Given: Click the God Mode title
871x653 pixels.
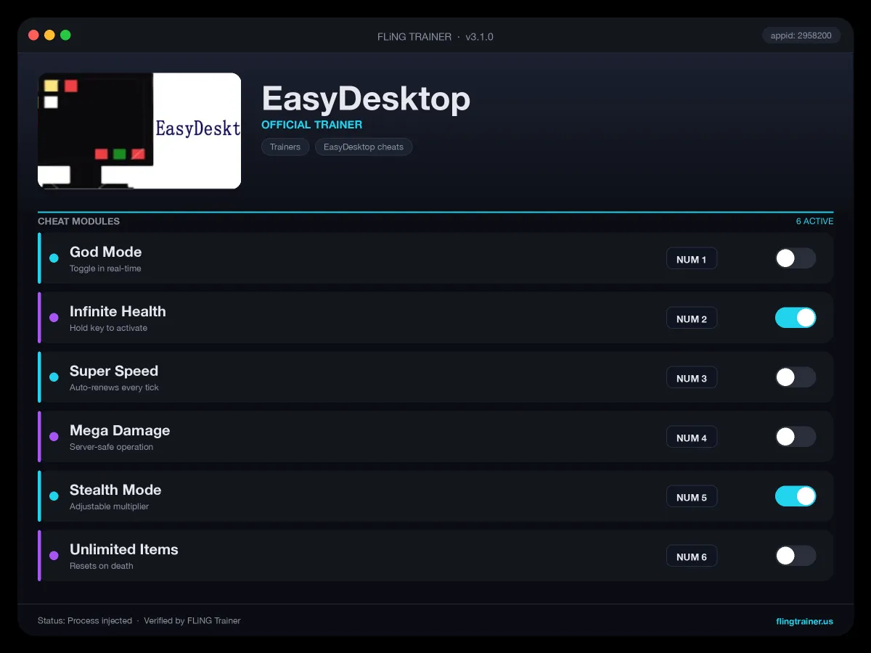Looking at the screenshot, I should click(x=105, y=252).
